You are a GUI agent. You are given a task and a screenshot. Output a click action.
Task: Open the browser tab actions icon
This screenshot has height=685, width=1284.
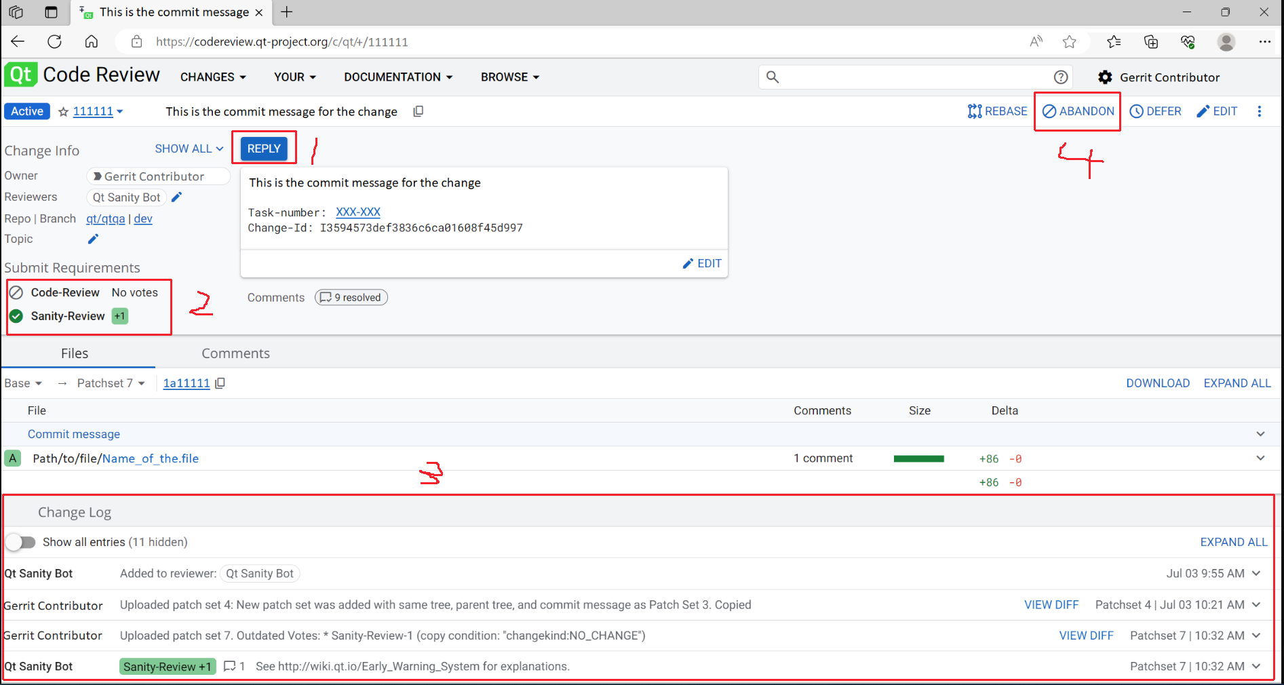[51, 12]
